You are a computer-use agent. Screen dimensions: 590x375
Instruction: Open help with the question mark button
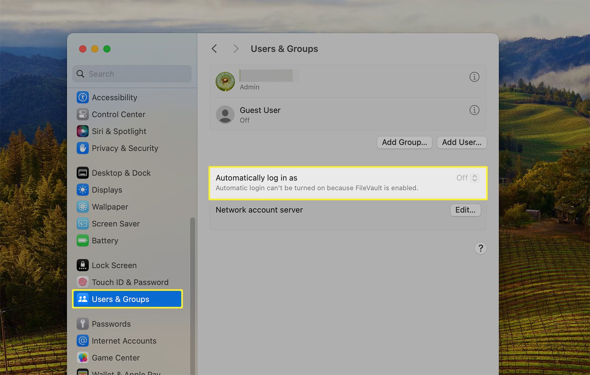tap(480, 248)
